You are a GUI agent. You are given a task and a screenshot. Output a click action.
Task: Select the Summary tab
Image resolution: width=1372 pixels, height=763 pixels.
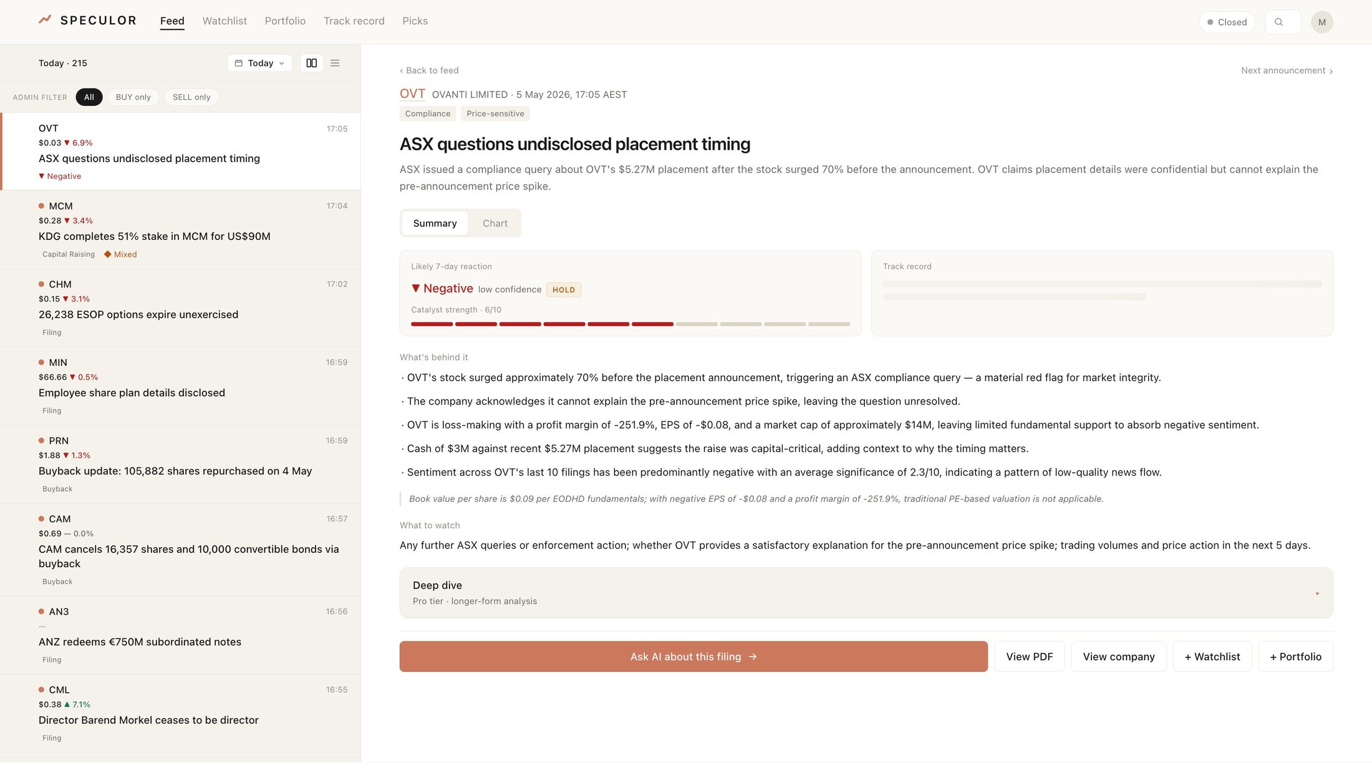click(435, 223)
